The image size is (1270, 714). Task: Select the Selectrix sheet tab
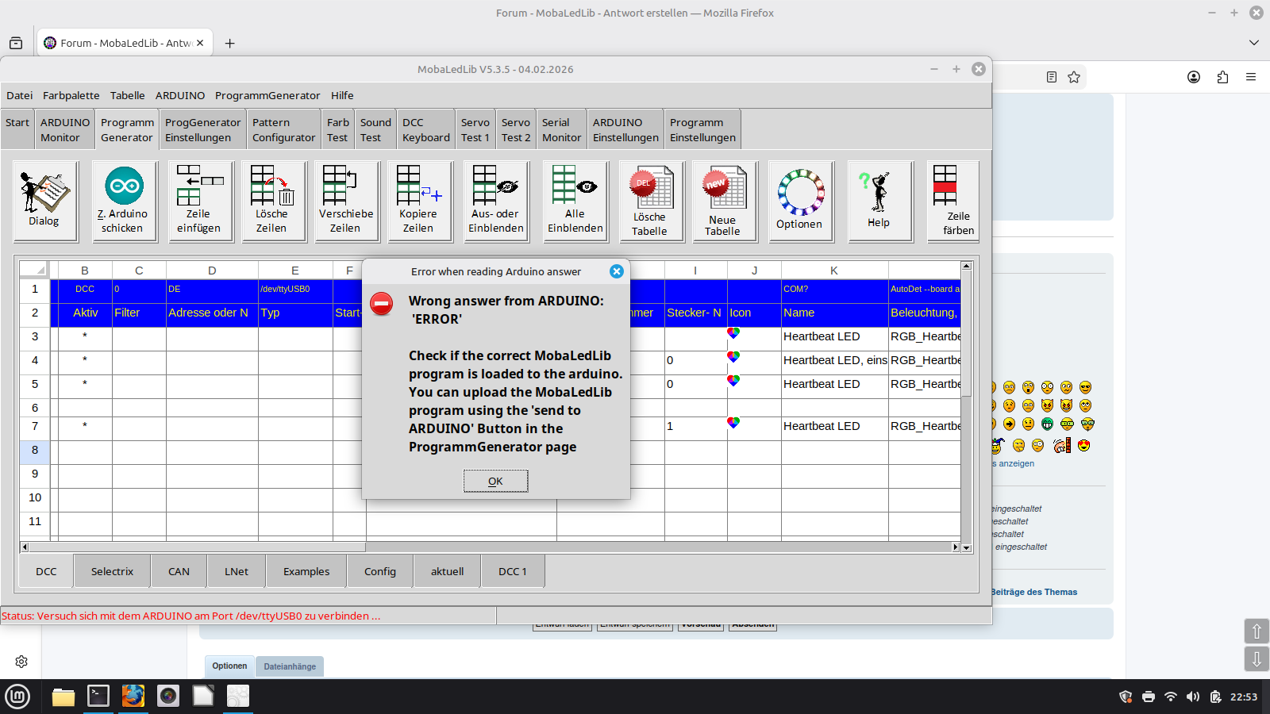coord(112,571)
